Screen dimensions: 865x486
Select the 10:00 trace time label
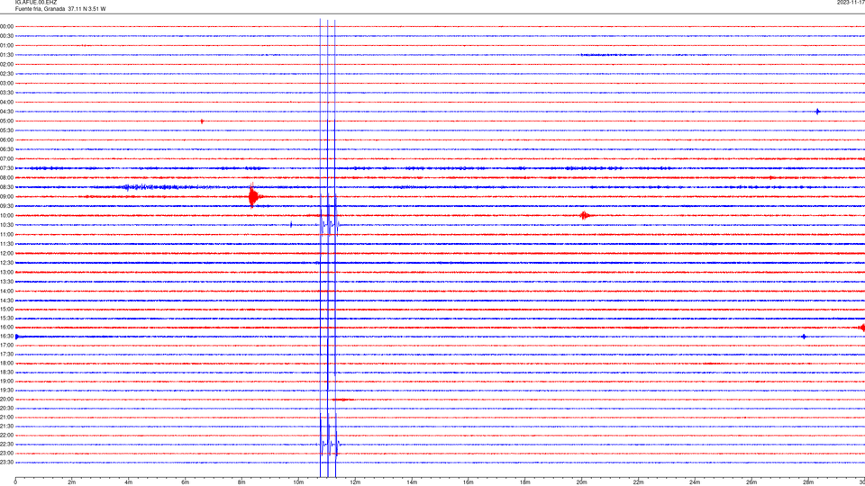(x=6, y=216)
